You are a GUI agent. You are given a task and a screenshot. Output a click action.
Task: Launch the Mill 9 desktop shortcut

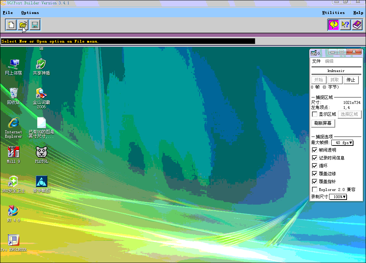tap(13, 152)
